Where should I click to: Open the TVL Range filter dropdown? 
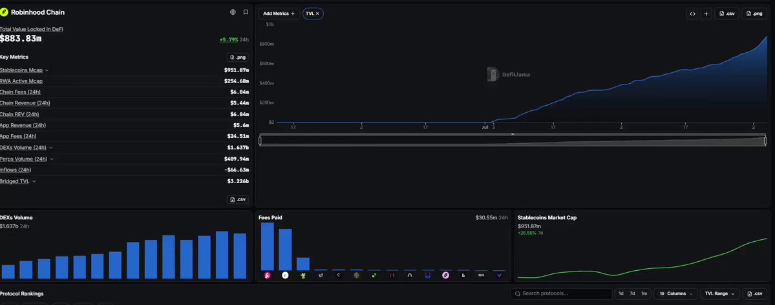719,293
